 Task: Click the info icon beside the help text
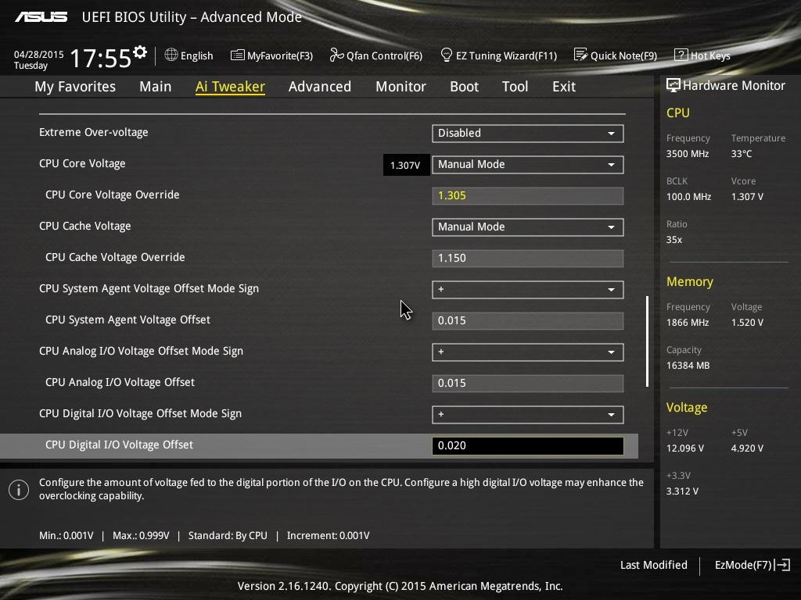[19, 490]
